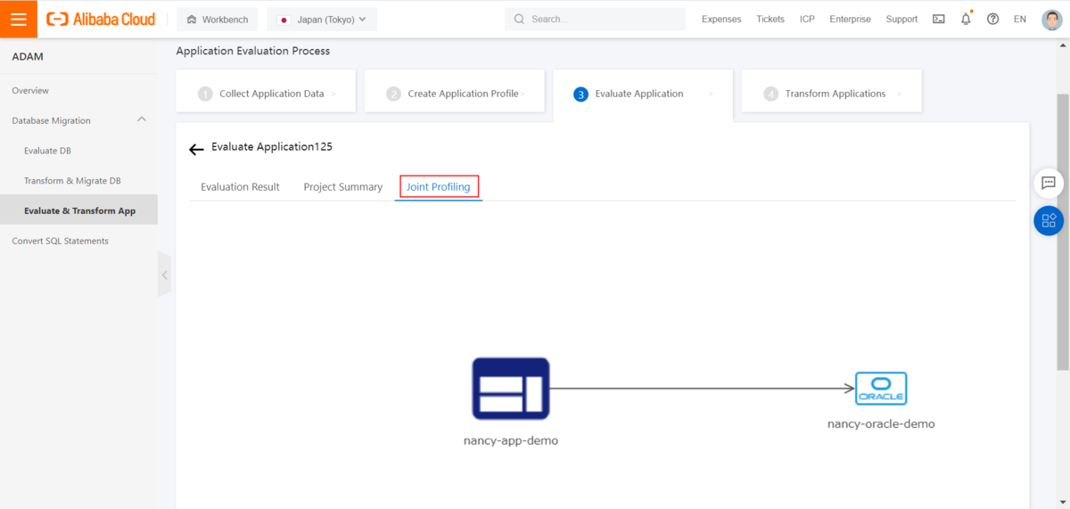Image resolution: width=1070 pixels, height=509 pixels.
Task: Open the orange hamburger main menu
Action: tap(18, 19)
